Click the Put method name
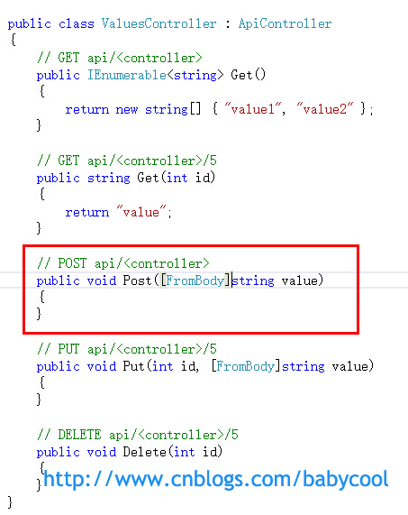Viewport: 408px width, 515px height. click(x=134, y=366)
